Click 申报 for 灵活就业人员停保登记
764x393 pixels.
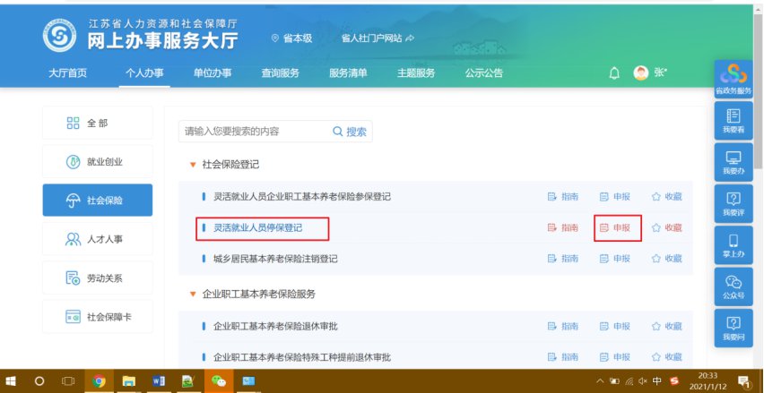[616, 227]
